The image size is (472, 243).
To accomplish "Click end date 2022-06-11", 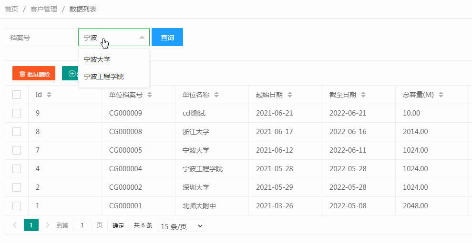I will 348,150.
